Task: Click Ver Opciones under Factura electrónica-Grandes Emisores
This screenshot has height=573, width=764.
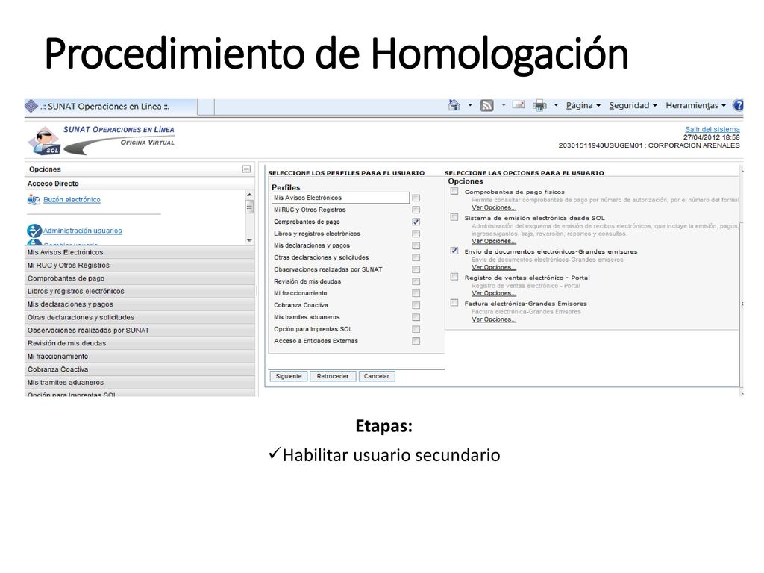Action: (x=494, y=319)
